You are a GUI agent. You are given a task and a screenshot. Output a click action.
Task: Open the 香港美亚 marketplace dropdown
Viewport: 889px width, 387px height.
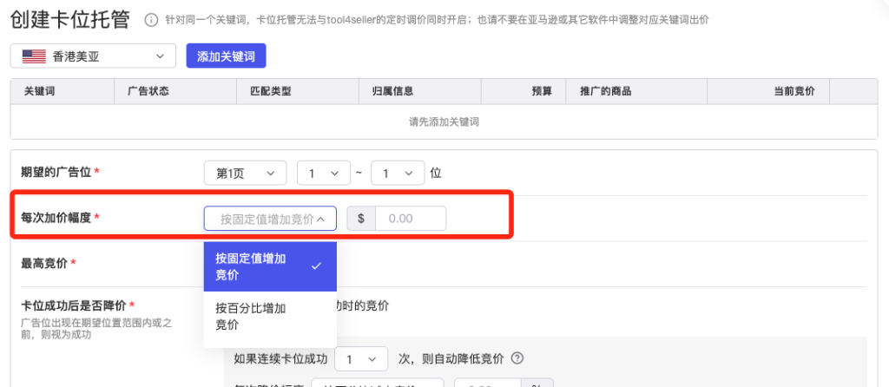(93, 56)
